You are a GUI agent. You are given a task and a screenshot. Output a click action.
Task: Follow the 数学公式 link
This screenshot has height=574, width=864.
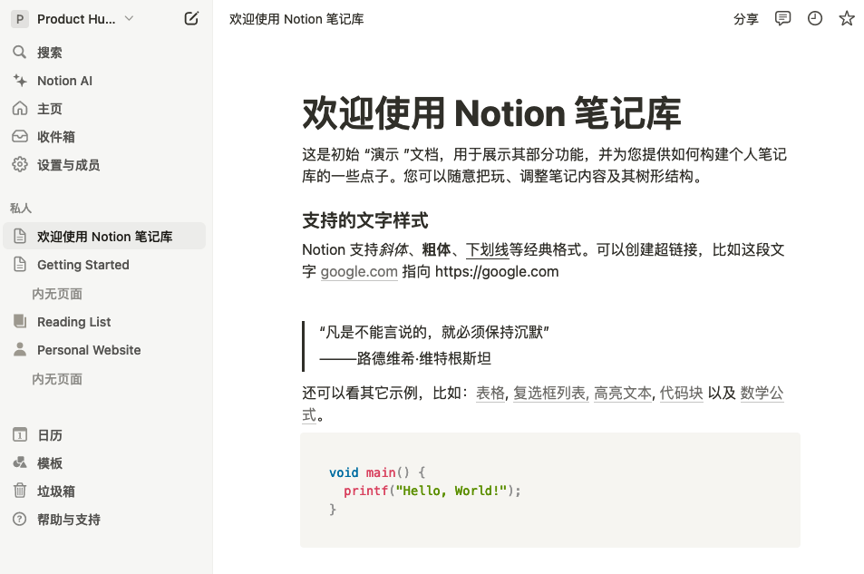[762, 393]
